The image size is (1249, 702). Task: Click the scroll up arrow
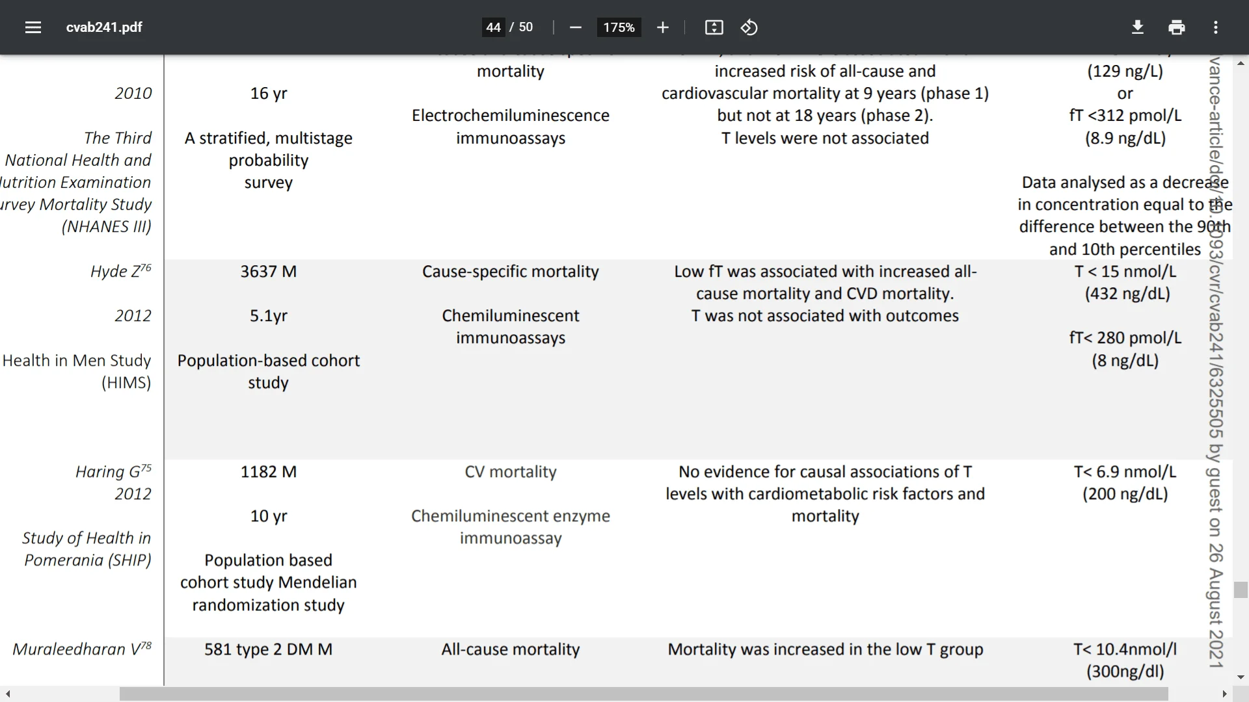tap(1241, 63)
